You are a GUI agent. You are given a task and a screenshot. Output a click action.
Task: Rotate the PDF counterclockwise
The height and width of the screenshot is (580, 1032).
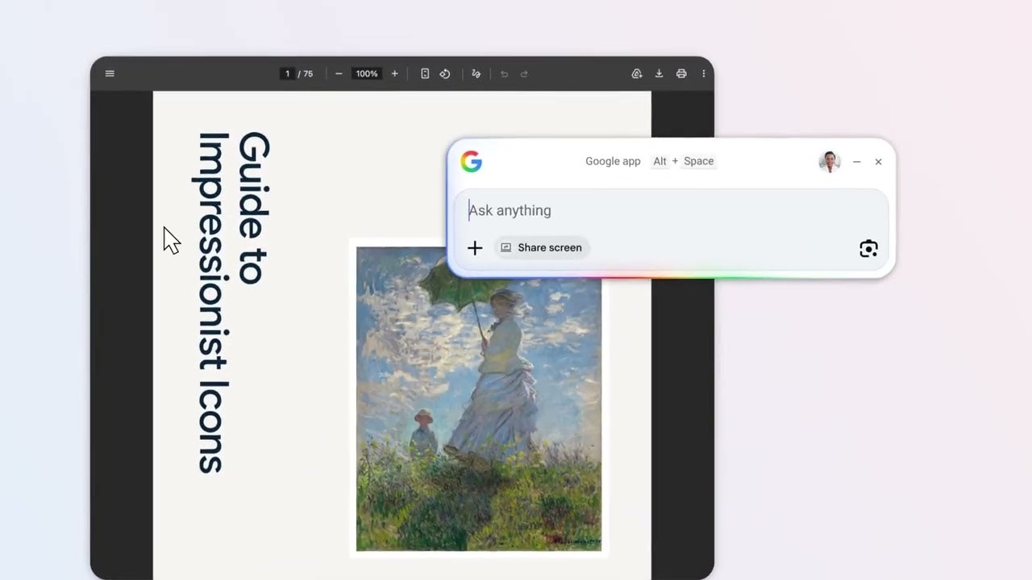(445, 73)
